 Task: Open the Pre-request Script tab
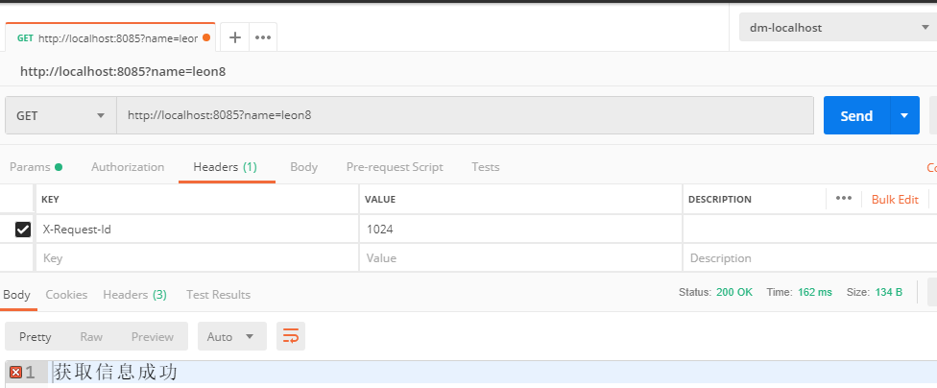[395, 167]
